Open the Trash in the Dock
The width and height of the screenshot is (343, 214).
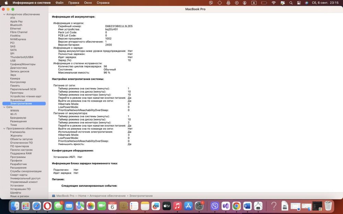click(328, 206)
